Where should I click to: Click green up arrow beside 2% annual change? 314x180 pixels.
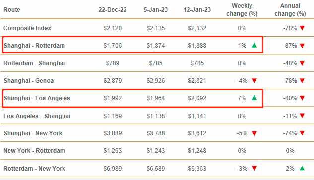[x=302, y=168]
